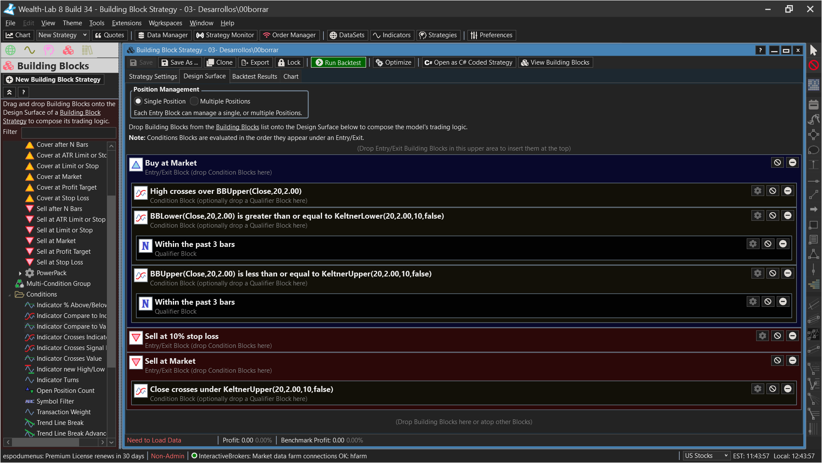Image resolution: width=822 pixels, height=463 pixels.
Task: Select Multiple Positions radio button
Action: click(194, 101)
